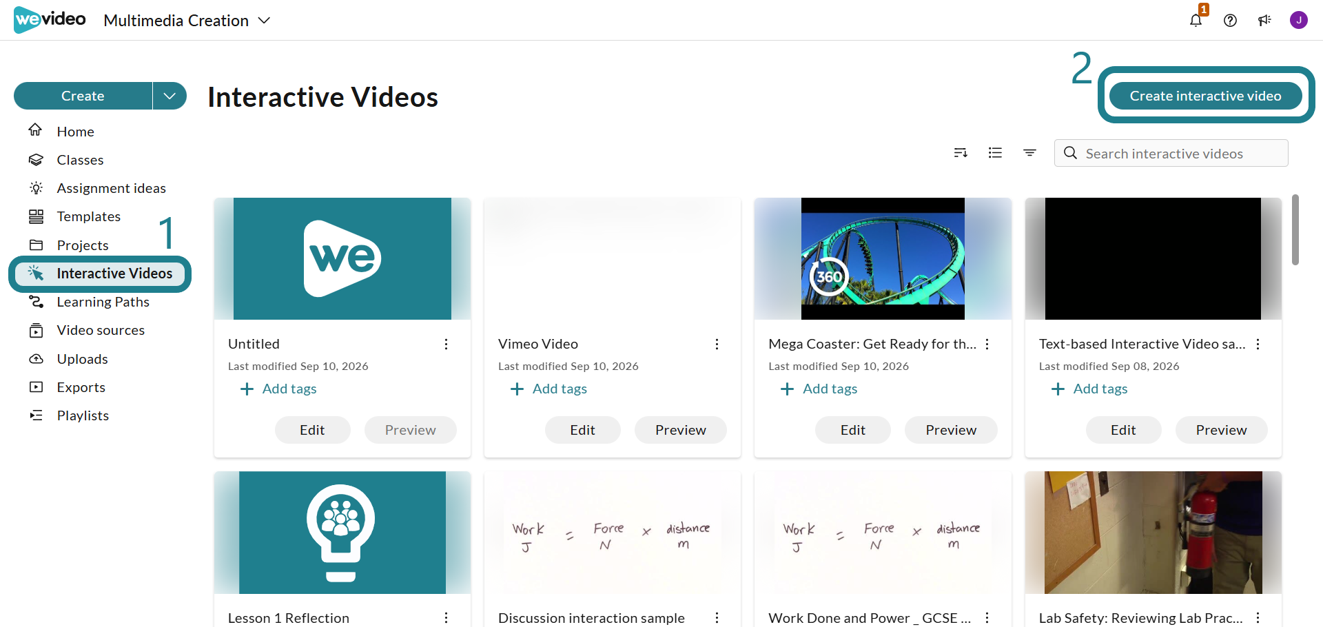This screenshot has width=1323, height=627.
Task: Open Assignment ideas in sidebar
Action: (111, 188)
